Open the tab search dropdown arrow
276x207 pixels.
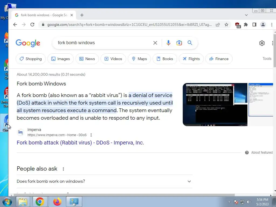click(246, 15)
